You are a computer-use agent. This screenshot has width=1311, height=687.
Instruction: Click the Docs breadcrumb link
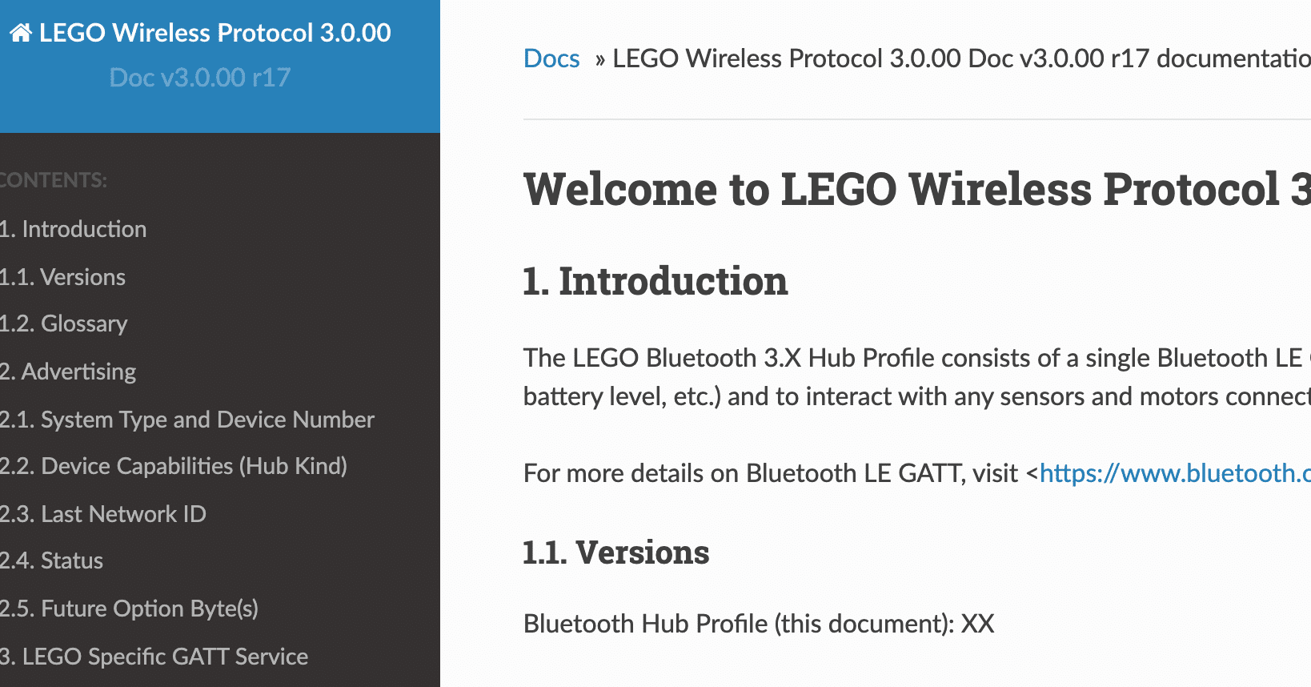551,58
